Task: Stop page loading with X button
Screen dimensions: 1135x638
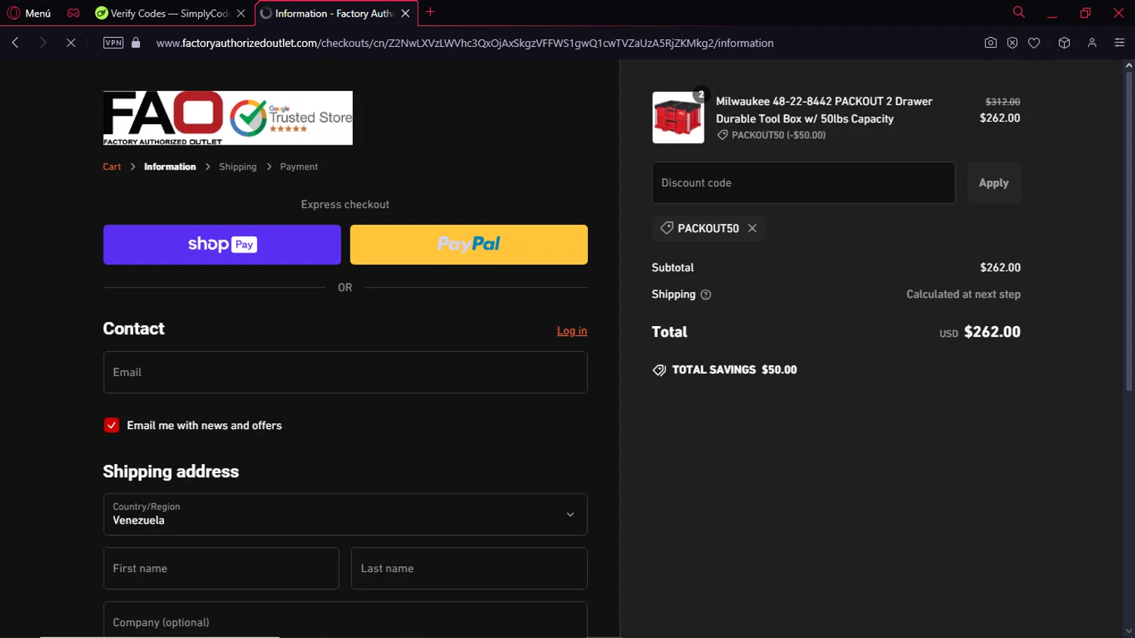Action: [70, 43]
